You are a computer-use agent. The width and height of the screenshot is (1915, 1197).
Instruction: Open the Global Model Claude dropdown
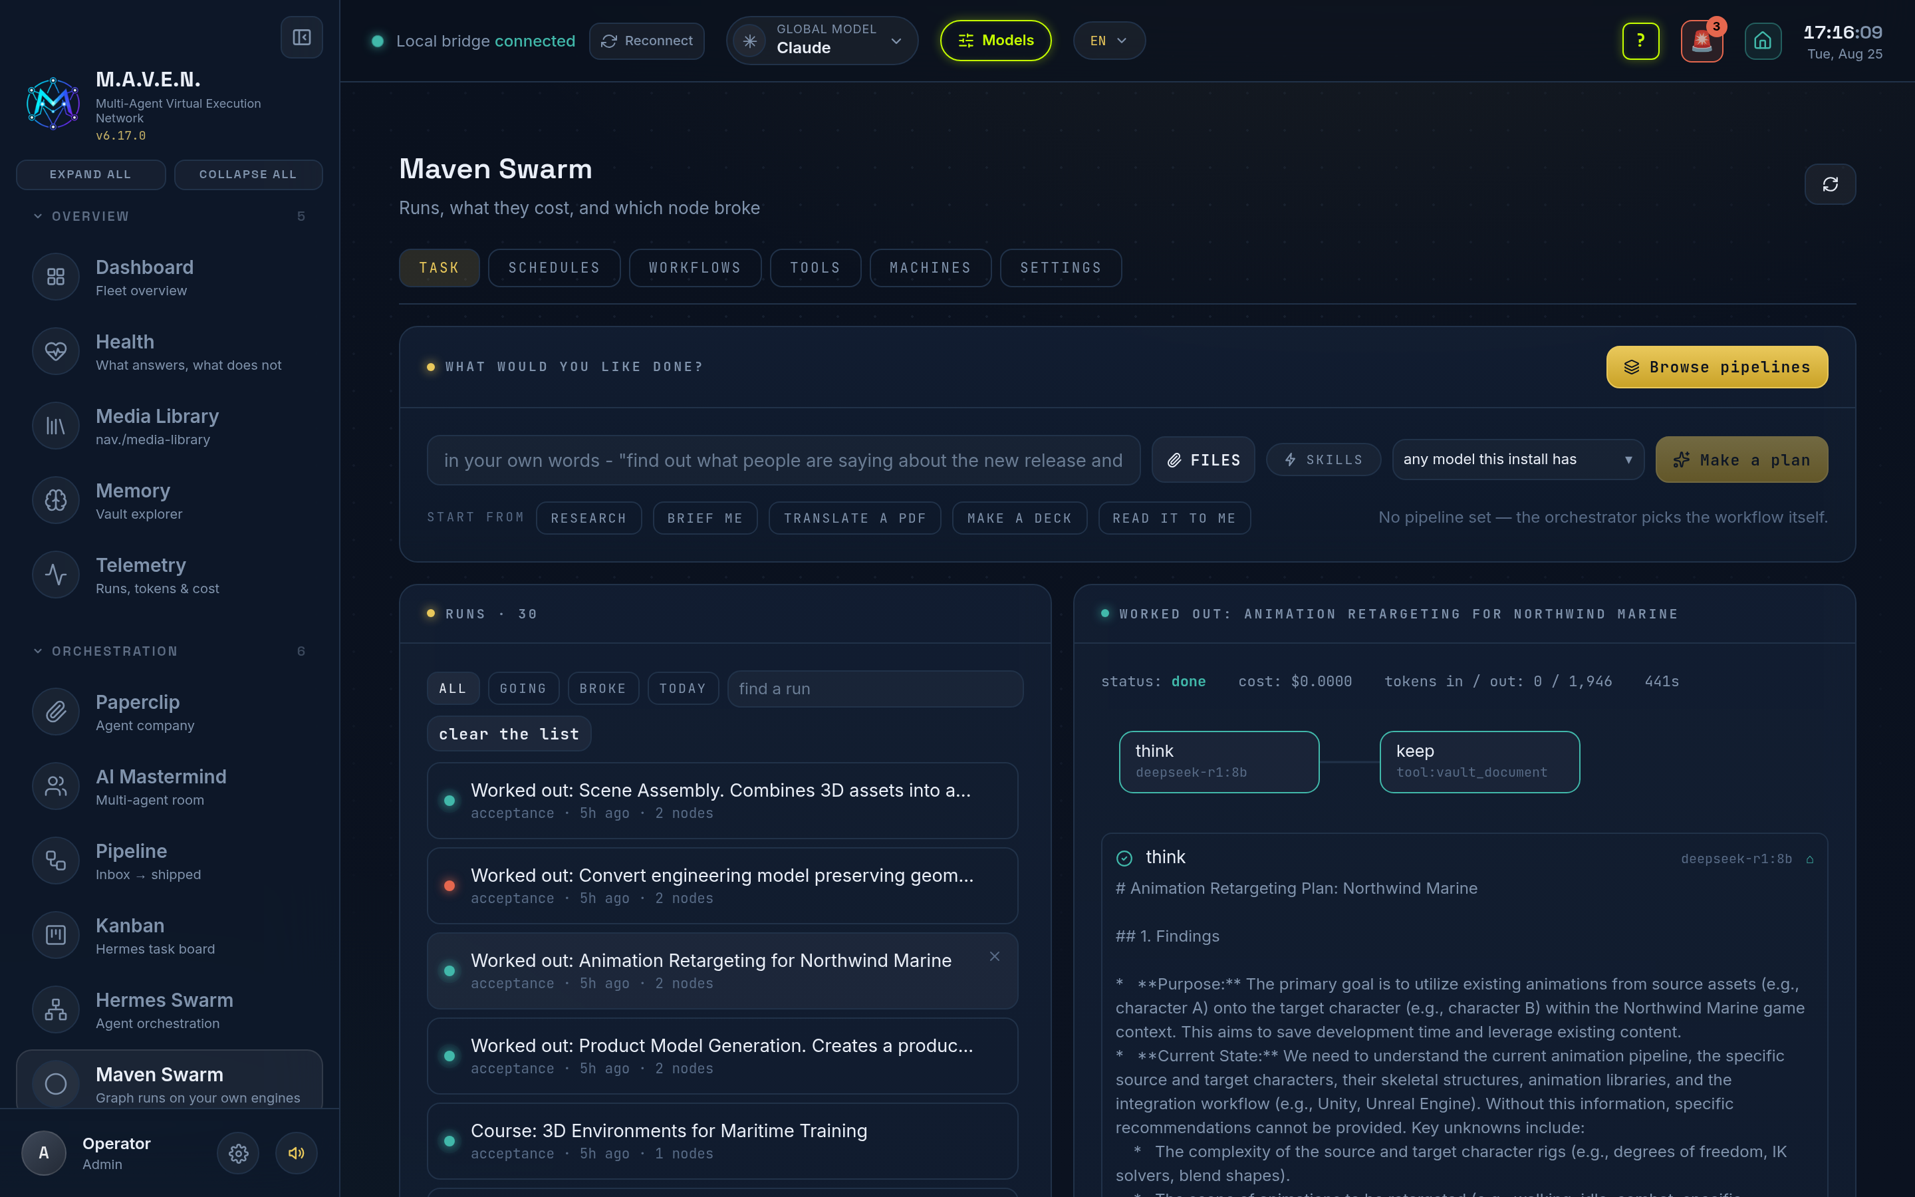[x=821, y=41]
